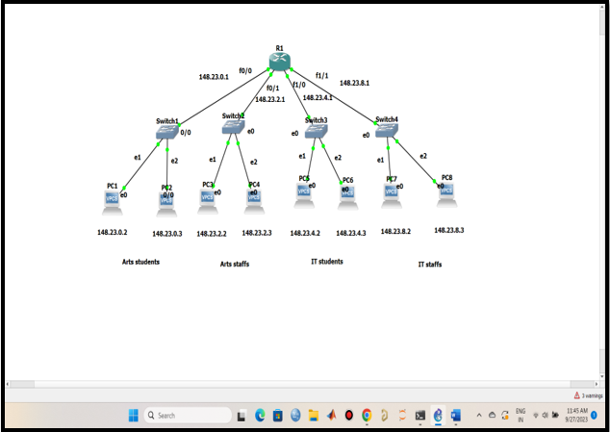Open the ENG IN language switcher
The image size is (610, 432).
pos(521,416)
